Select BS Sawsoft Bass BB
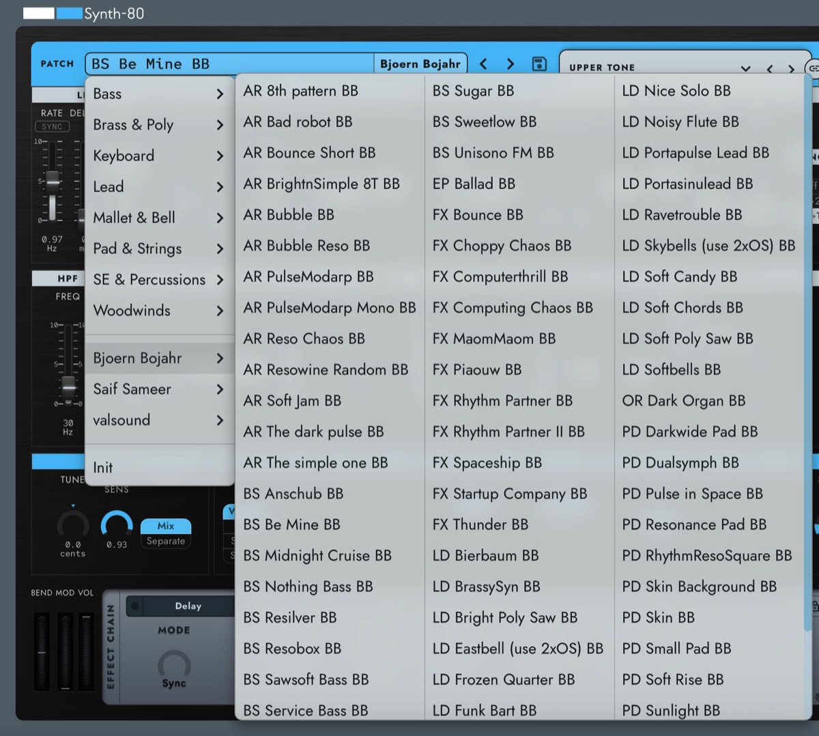Screen dimensions: 819x736 (x=330, y=679)
